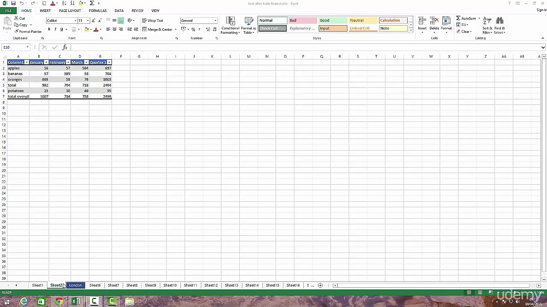Click Sign in link

[541, 10]
